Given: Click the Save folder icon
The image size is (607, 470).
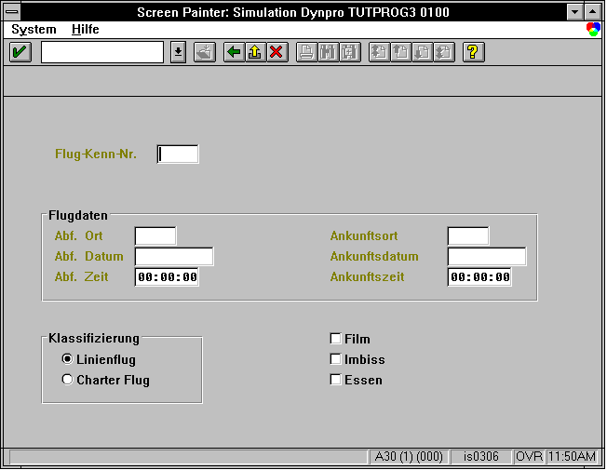Looking at the screenshot, I should [205, 52].
